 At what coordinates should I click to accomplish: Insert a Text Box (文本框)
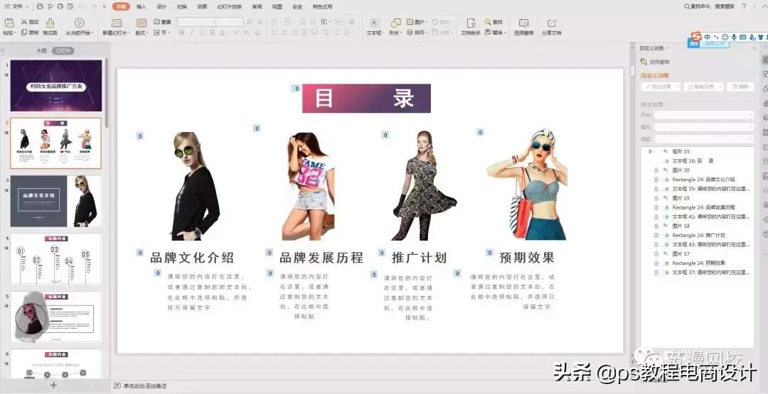point(375,27)
